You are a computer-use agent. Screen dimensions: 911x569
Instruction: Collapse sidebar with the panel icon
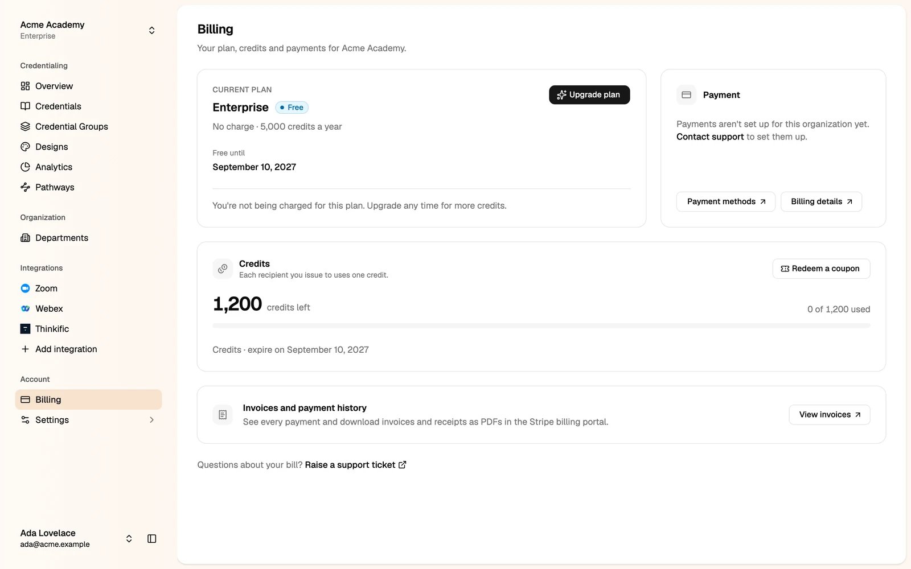click(x=151, y=538)
